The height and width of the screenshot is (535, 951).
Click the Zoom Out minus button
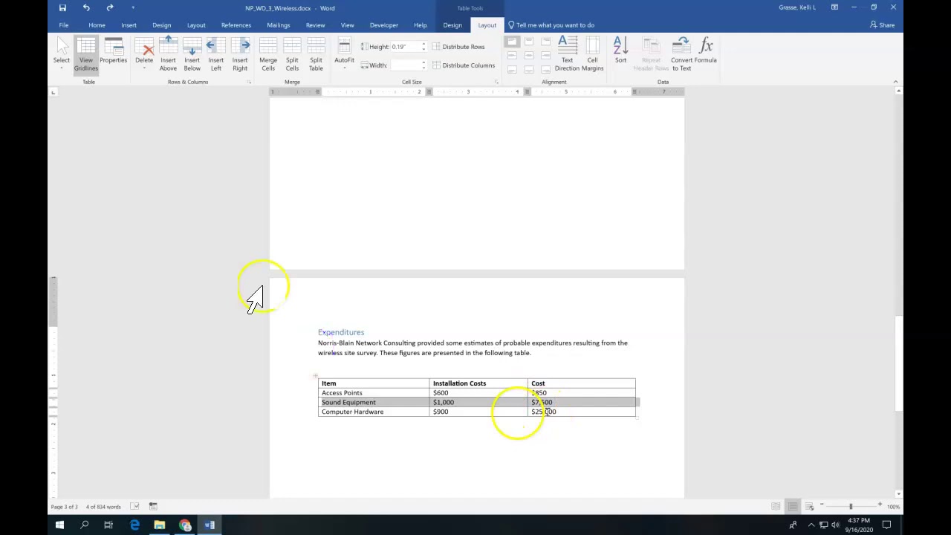[x=822, y=506]
